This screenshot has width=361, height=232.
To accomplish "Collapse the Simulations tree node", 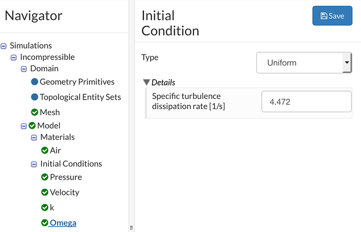I will pos(4,46).
